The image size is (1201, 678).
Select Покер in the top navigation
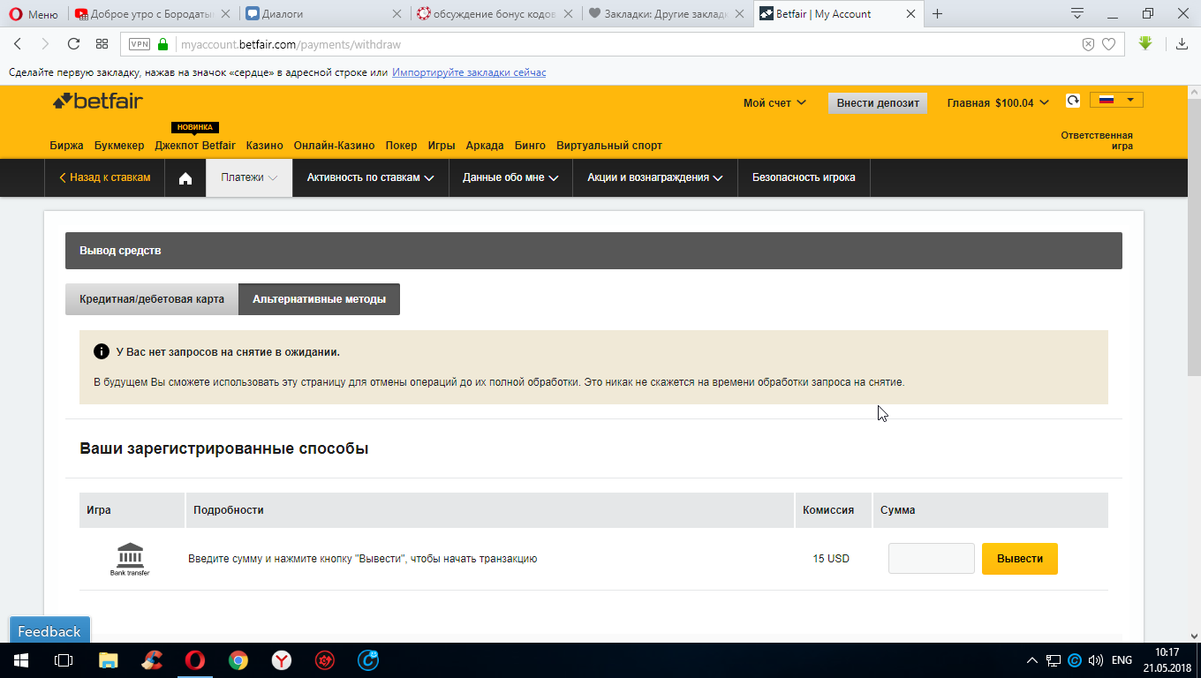point(402,146)
